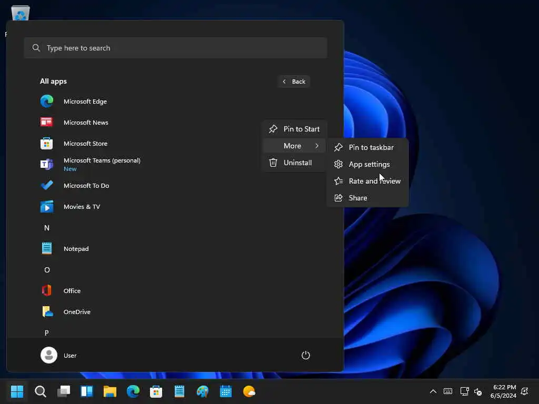539x404 pixels.
Task: Go Back to pinned apps
Action: tap(294, 82)
